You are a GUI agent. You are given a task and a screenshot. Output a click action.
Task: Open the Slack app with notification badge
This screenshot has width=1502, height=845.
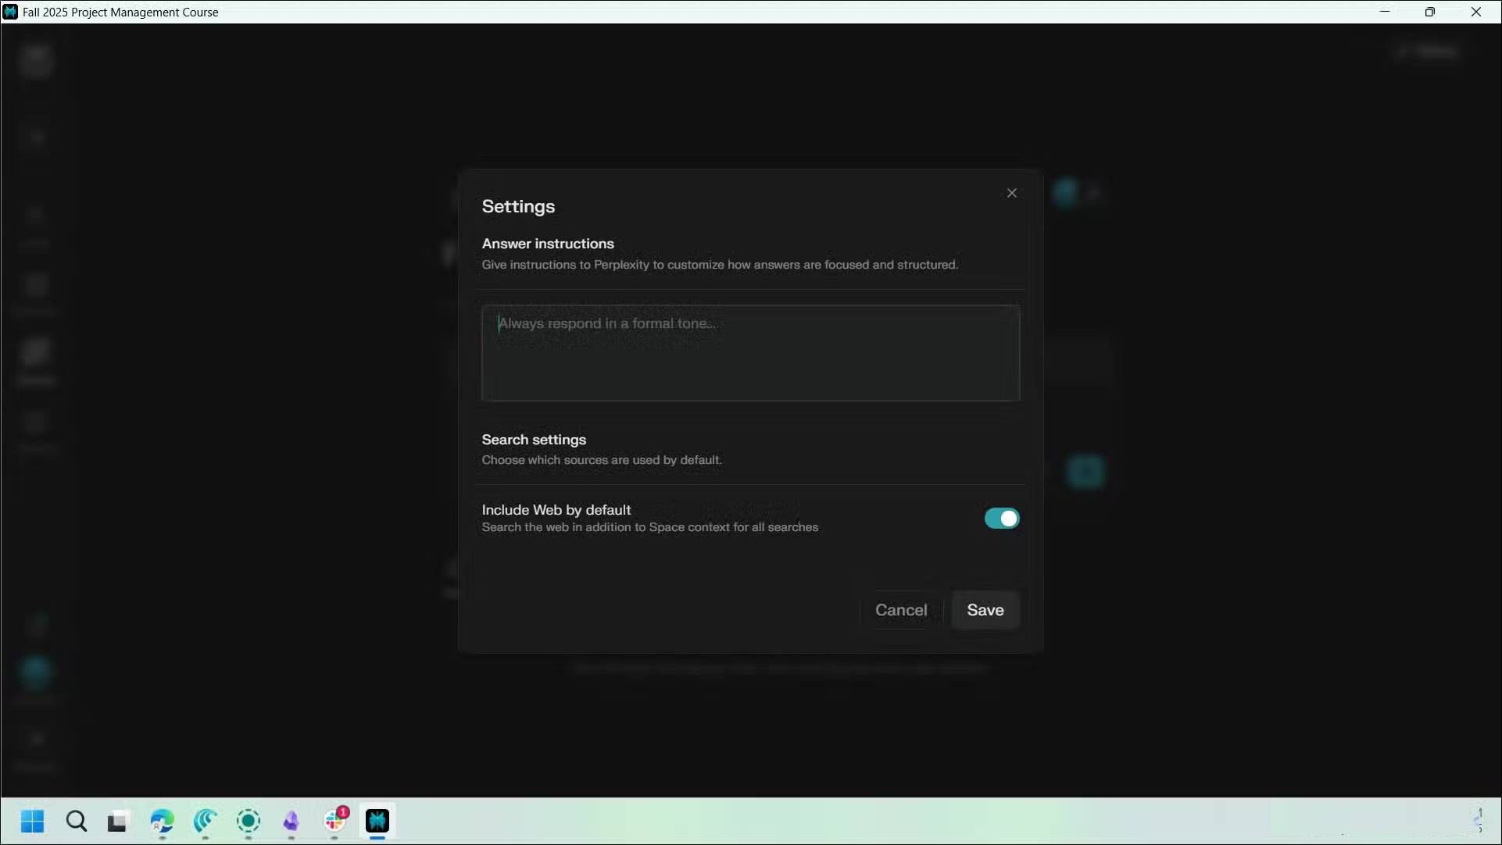coord(335,821)
